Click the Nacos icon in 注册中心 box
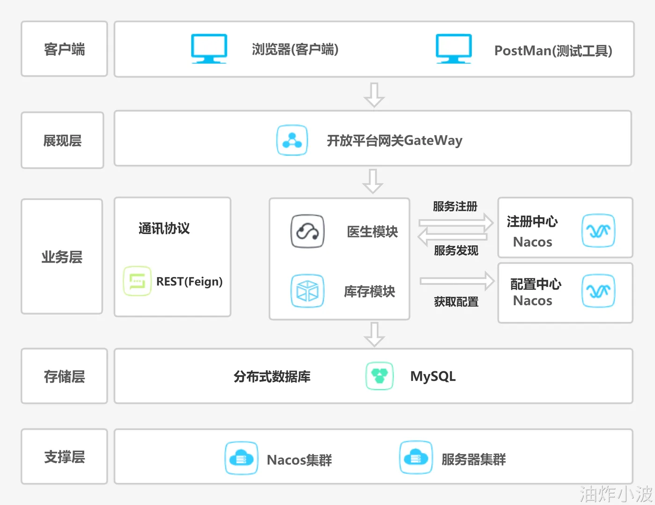 click(x=598, y=230)
